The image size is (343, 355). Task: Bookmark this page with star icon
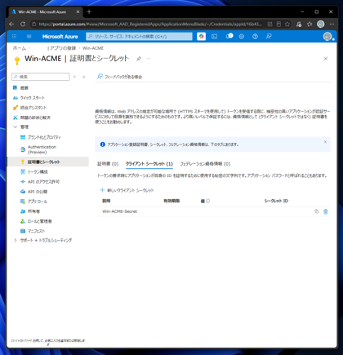[x=287, y=24]
